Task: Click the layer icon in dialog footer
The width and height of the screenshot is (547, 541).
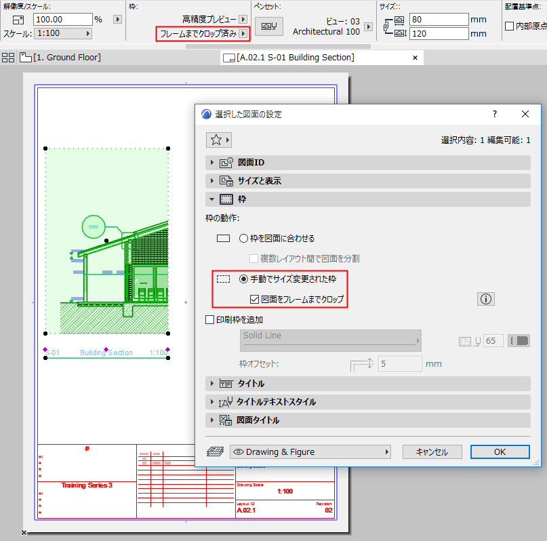Action: coord(216,452)
